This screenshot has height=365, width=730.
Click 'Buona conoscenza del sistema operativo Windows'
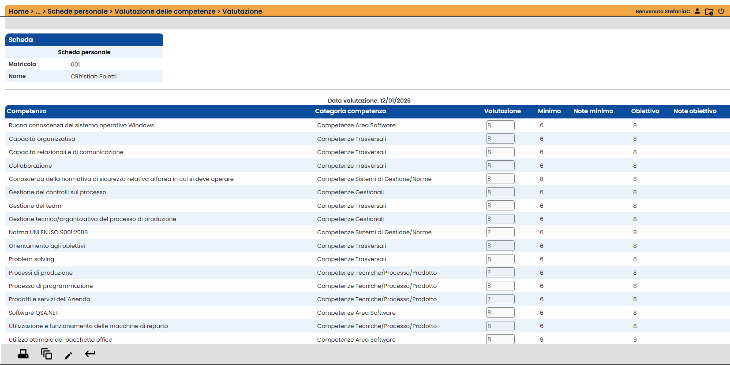(x=81, y=125)
